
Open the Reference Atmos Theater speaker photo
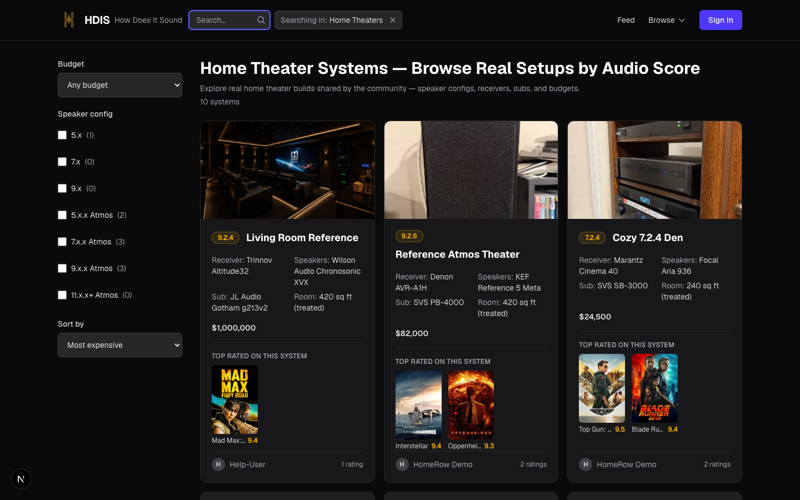471,170
